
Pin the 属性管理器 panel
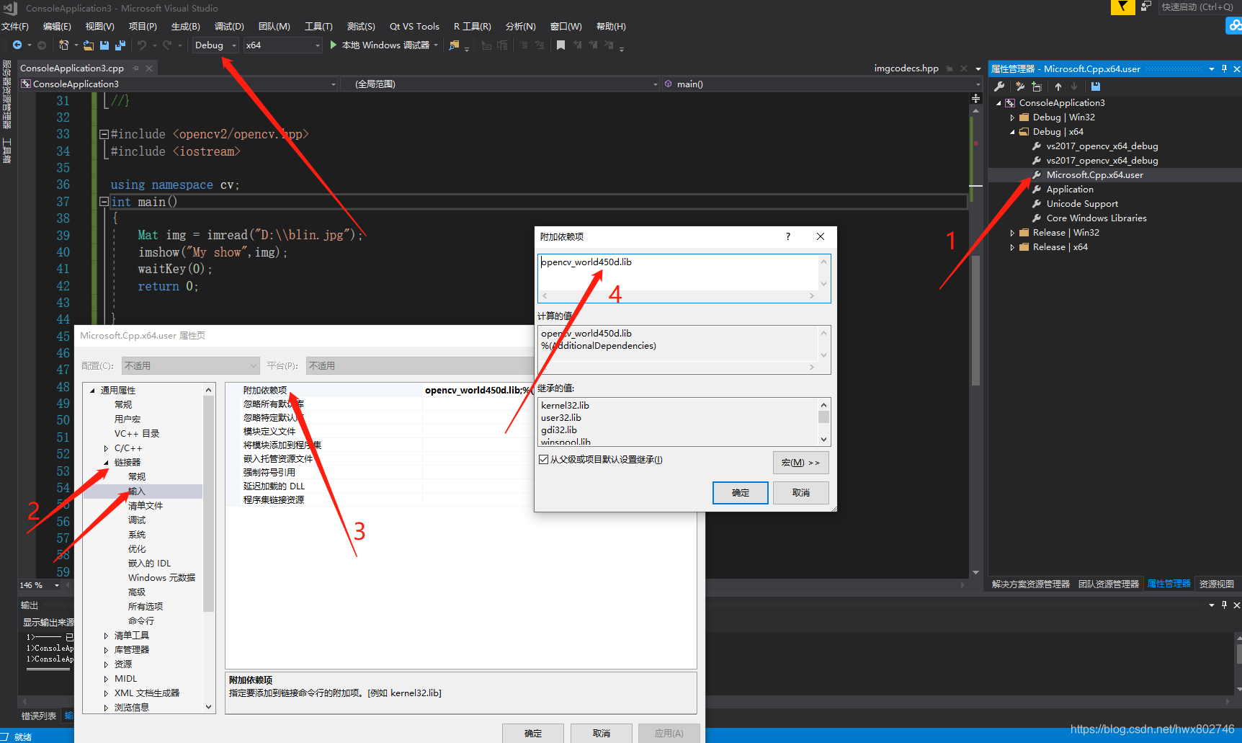(x=1223, y=68)
